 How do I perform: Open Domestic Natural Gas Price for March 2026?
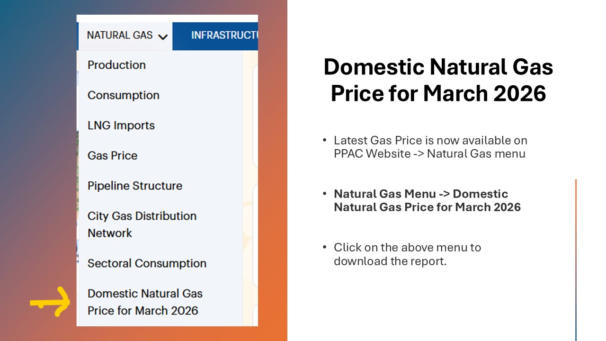(x=145, y=302)
